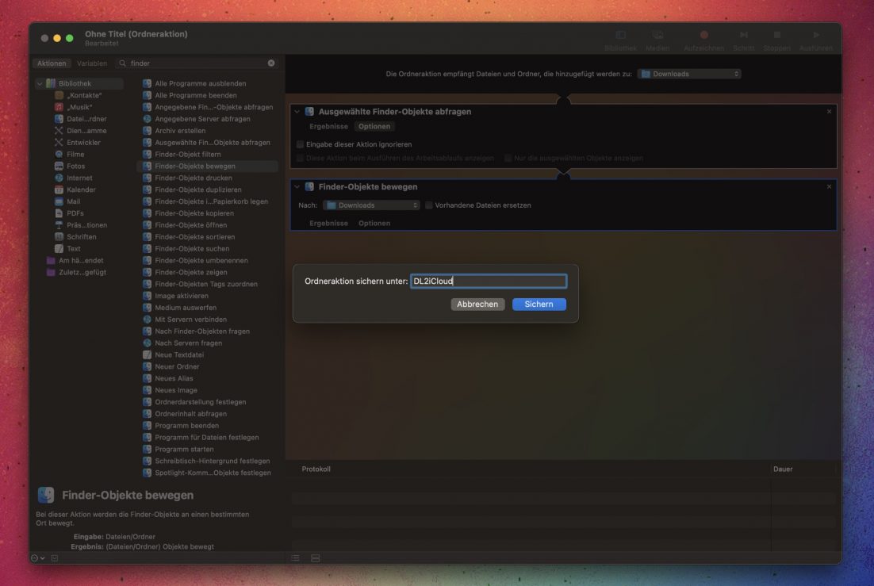
Task: Open the folder action Downloads dropdown at top
Action: (x=689, y=74)
